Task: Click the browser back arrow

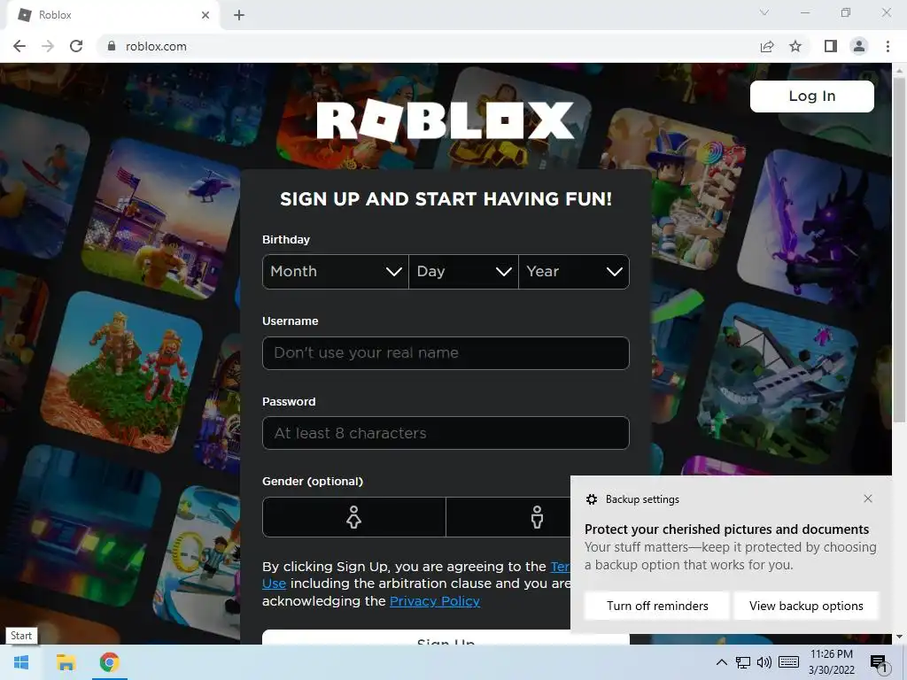Action: (x=19, y=46)
